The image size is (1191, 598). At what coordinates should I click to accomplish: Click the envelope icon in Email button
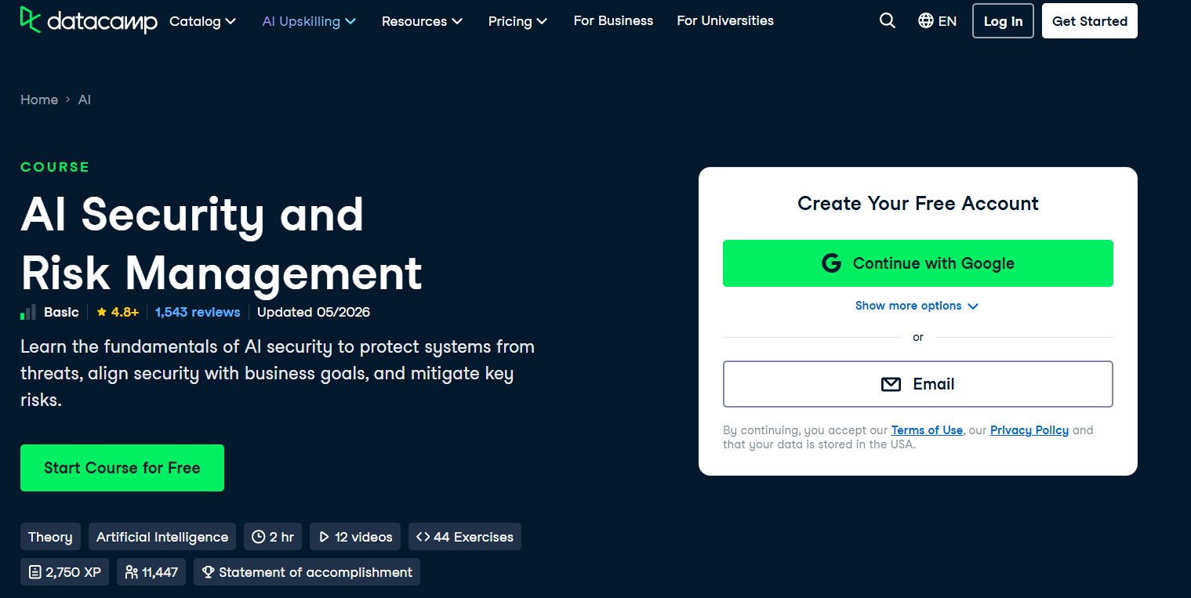891,384
